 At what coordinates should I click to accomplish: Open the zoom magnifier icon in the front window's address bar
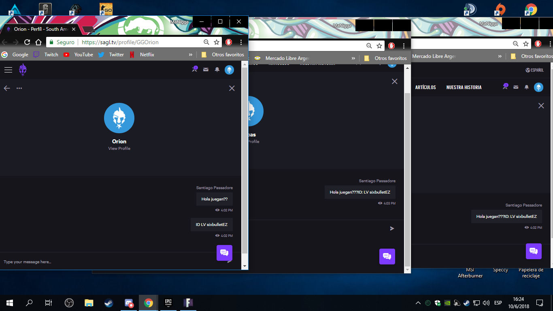point(206,42)
